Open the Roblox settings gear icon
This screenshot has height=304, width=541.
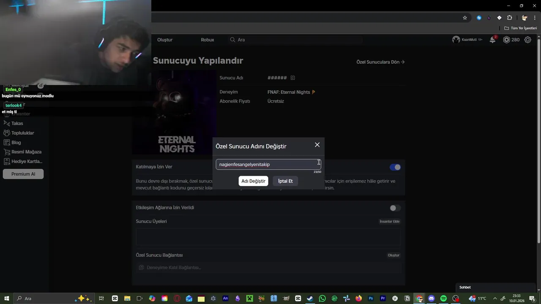[x=528, y=40]
